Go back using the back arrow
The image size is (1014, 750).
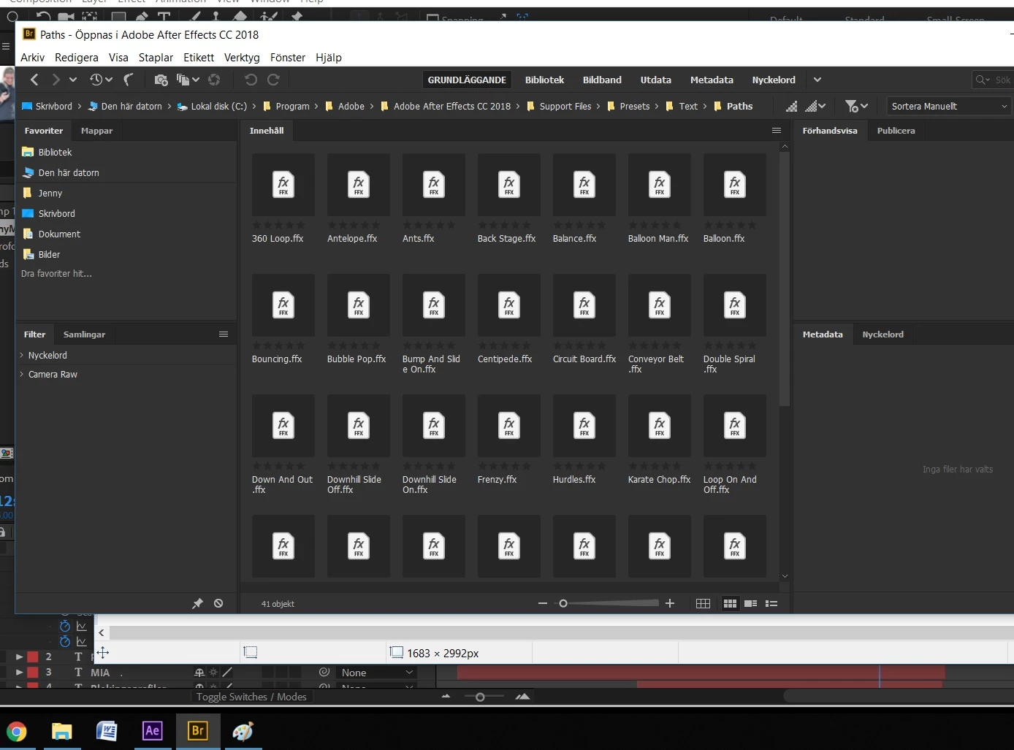point(34,80)
